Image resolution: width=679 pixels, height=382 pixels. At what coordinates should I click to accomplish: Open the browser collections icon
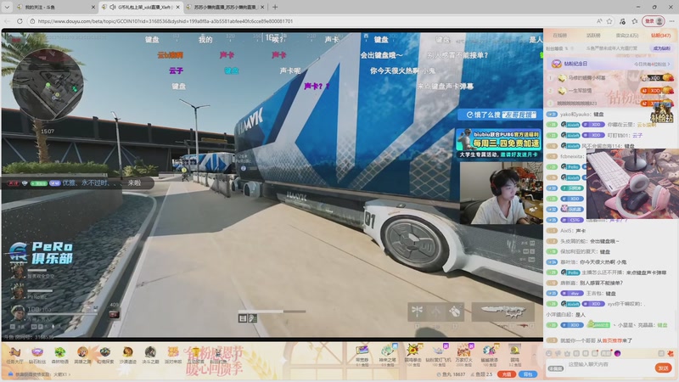coord(634,20)
